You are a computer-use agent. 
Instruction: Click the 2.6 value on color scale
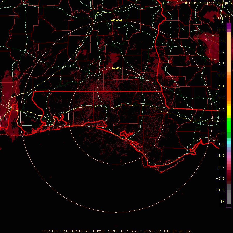pyautogui.click(x=221, y=133)
